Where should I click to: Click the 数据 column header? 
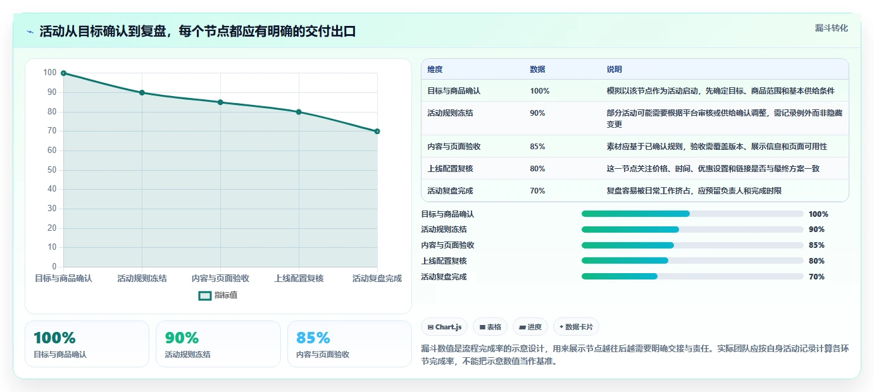point(537,70)
